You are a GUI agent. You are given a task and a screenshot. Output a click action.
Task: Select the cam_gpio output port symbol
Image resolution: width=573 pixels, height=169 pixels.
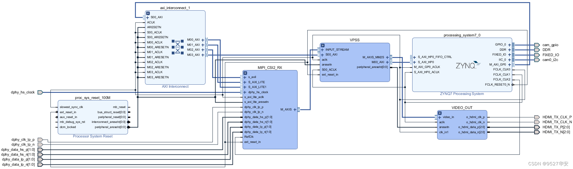click(537, 45)
